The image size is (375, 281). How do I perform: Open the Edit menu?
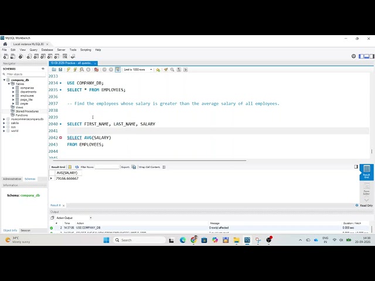[x=13, y=50]
